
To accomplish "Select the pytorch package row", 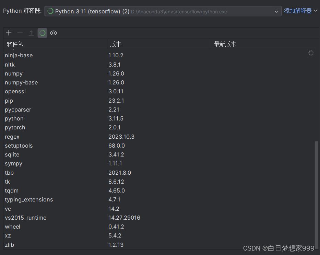I will 159,127.
